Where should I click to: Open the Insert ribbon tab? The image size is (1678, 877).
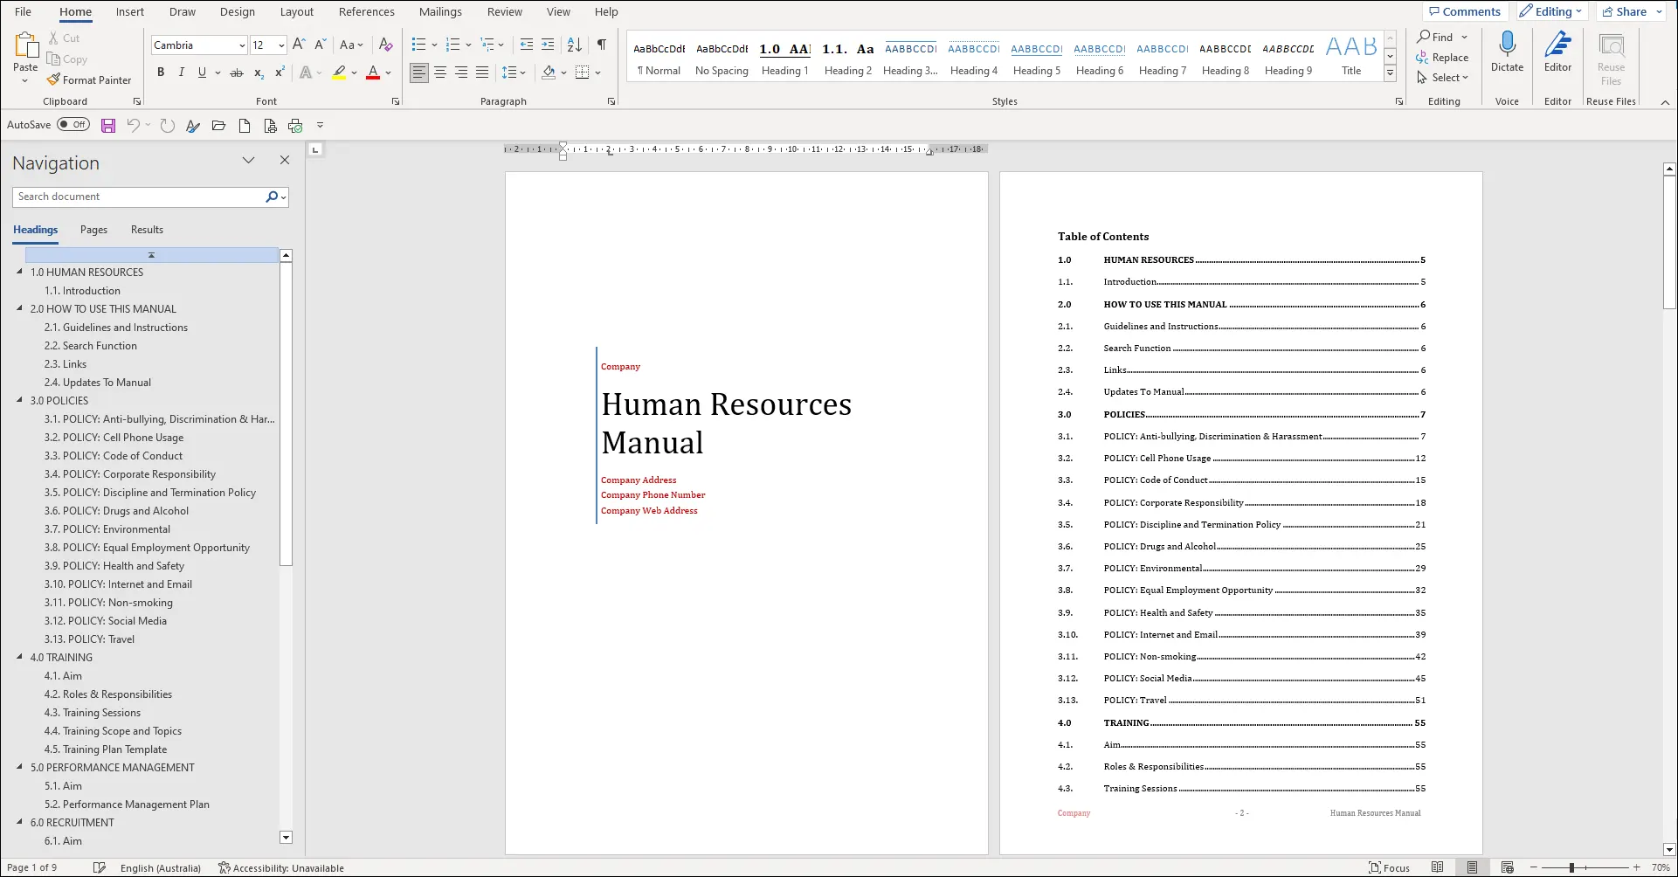pos(130,11)
